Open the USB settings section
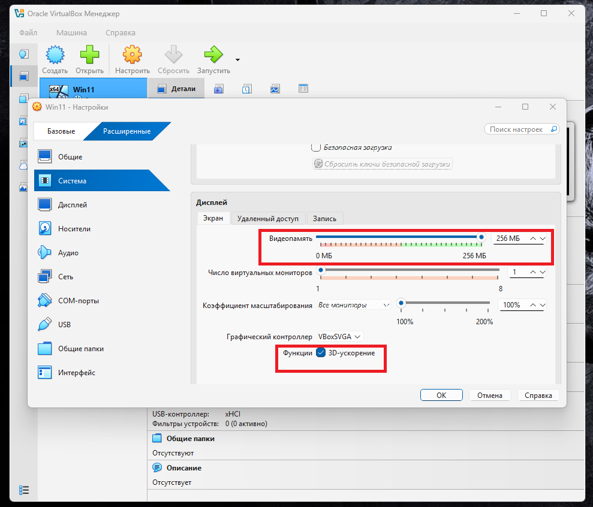 (64, 325)
